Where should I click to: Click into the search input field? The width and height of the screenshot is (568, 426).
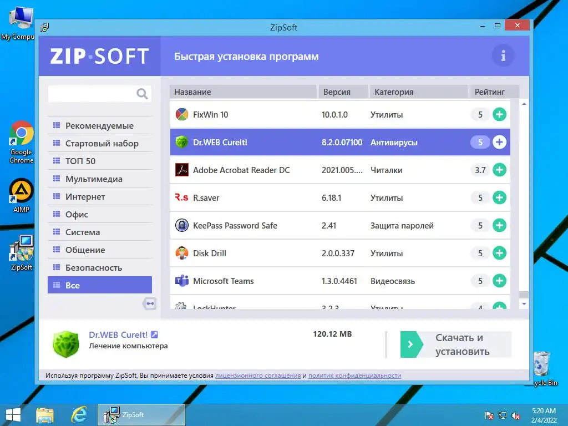click(92, 94)
